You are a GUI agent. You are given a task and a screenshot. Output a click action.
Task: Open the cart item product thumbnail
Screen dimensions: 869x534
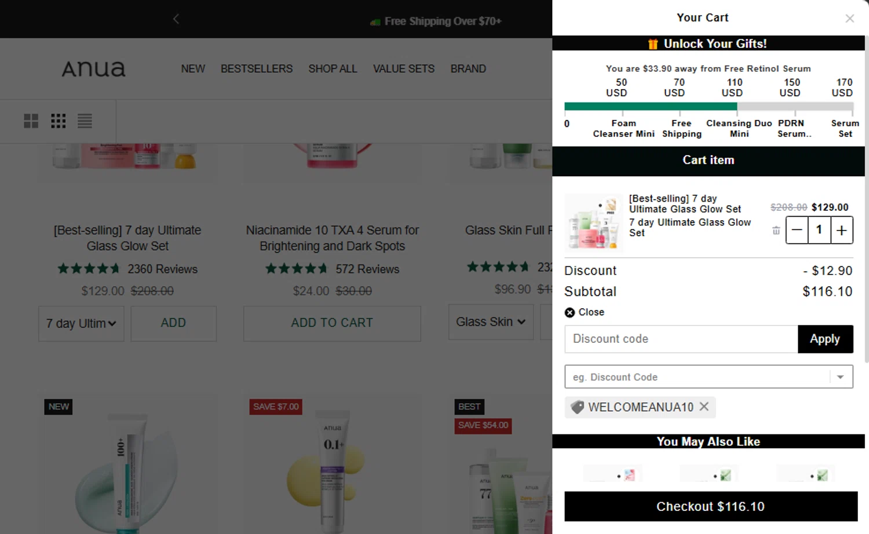click(594, 223)
